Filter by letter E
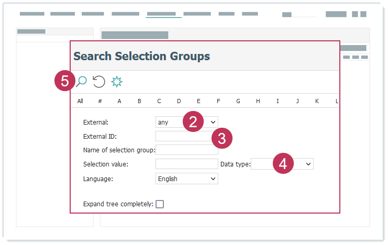 198,101
